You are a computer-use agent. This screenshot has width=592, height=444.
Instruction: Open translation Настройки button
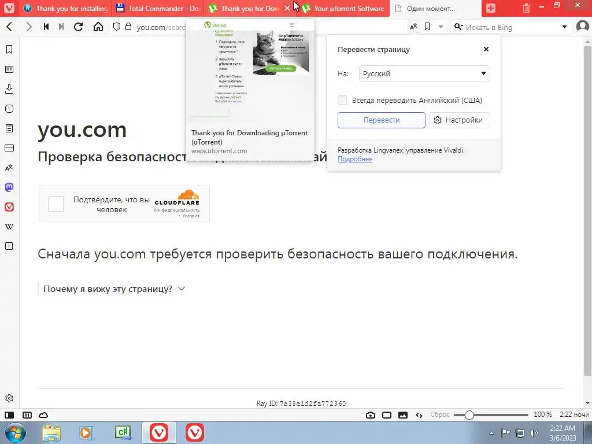pos(459,120)
